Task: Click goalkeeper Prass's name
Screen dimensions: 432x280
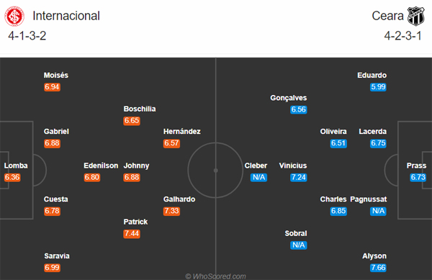Action: point(416,166)
